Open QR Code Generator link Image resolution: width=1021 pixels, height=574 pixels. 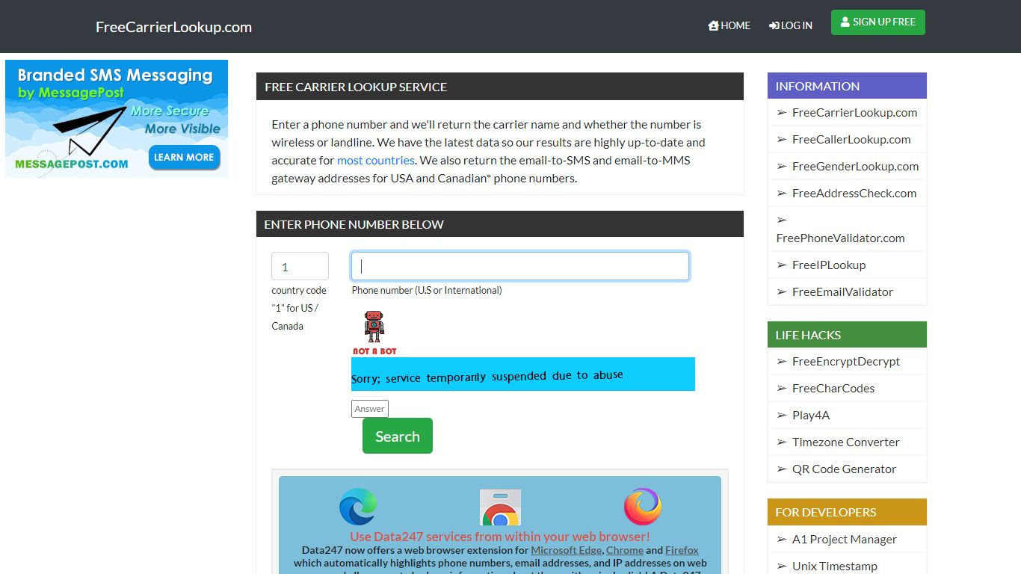tap(844, 469)
